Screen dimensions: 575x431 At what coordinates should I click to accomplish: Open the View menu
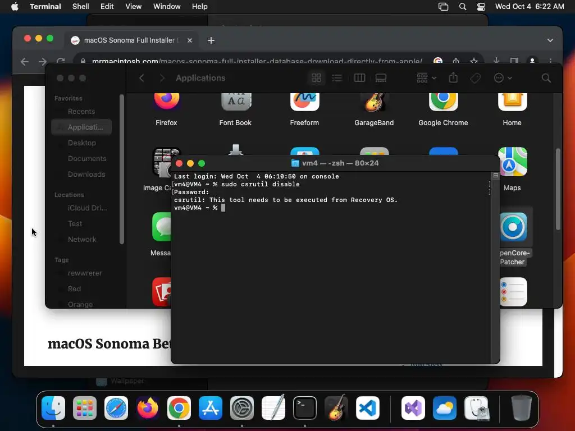tap(134, 6)
